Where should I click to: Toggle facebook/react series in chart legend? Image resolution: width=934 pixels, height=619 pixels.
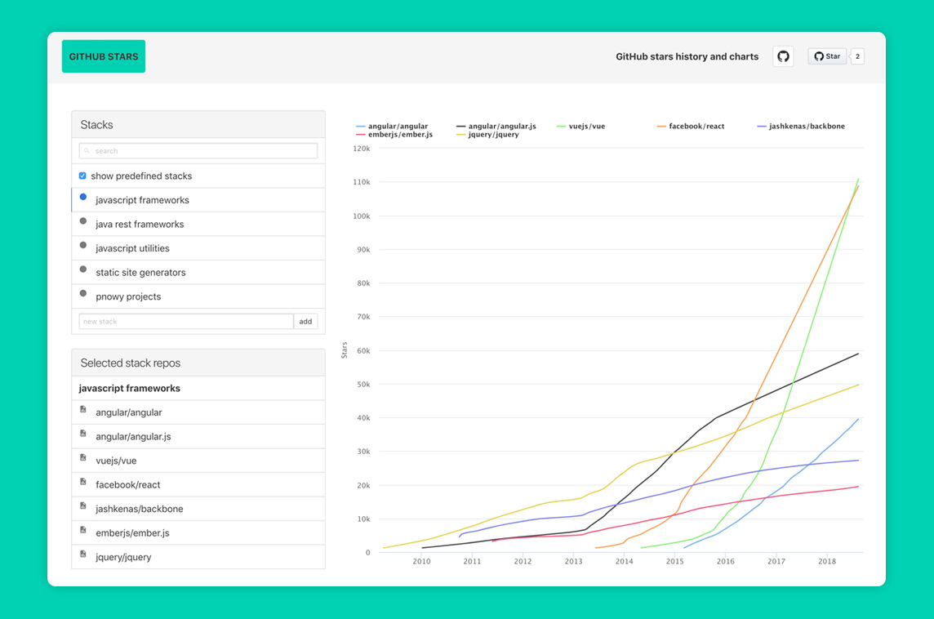tap(691, 127)
